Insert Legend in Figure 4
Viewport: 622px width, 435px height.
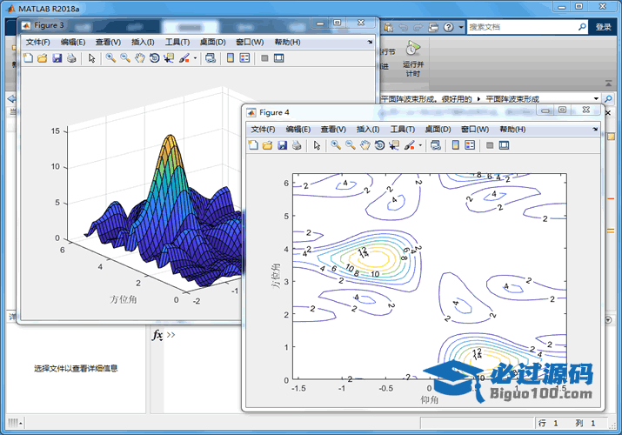(470, 145)
